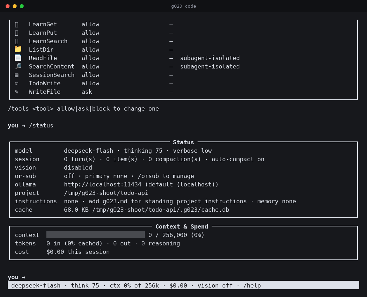
Task: Click the project path /tmp/g023-shoot/todo-api
Action: coord(106,193)
